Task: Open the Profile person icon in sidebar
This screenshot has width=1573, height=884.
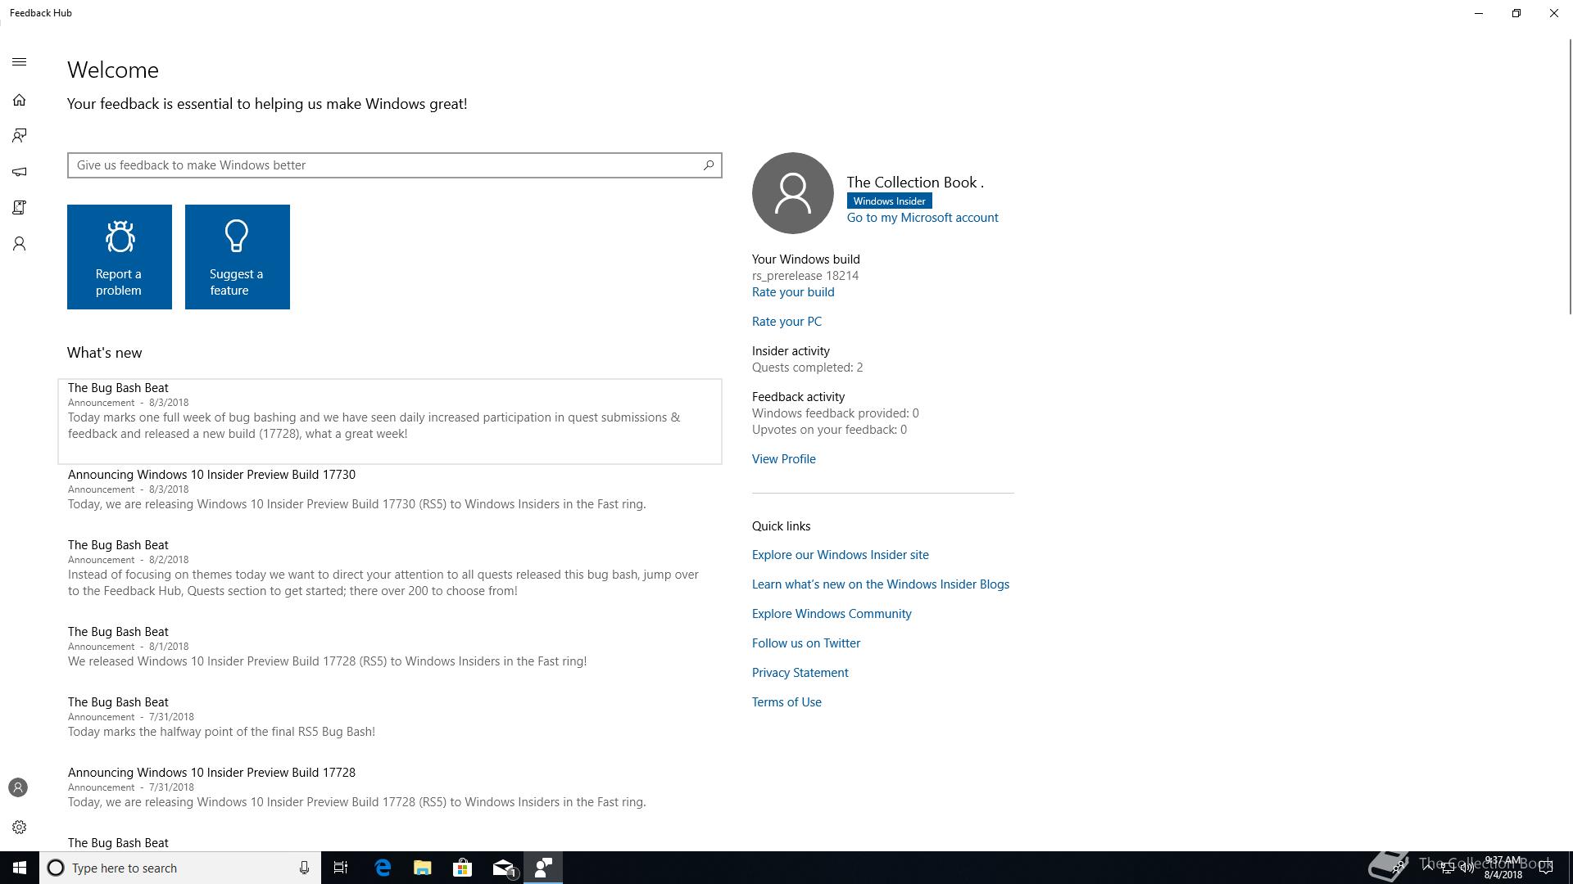Action: [19, 244]
